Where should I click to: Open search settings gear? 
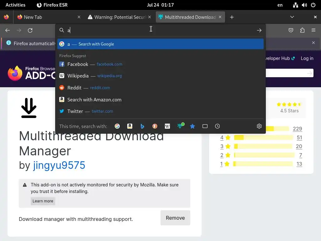(259, 126)
